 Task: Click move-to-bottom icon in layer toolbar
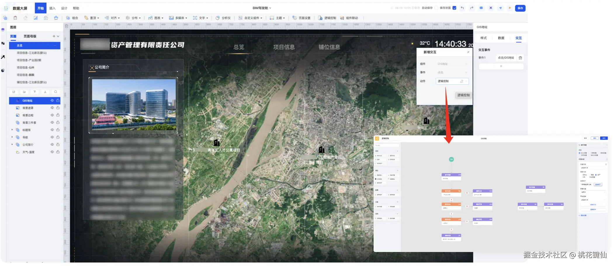click(x=45, y=92)
